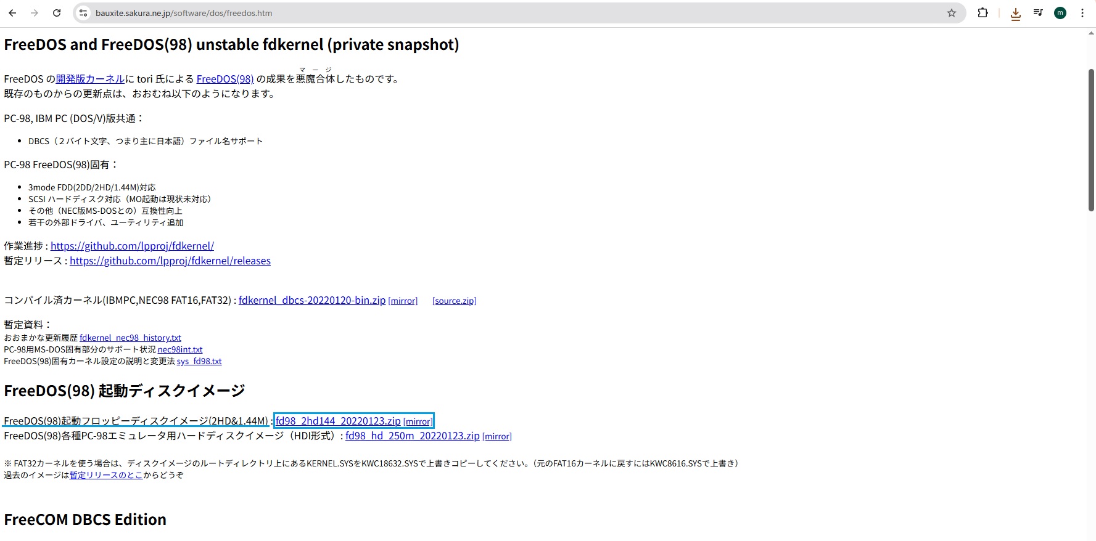Reload the current page
Screen dimensions: 1096x541
click(57, 13)
